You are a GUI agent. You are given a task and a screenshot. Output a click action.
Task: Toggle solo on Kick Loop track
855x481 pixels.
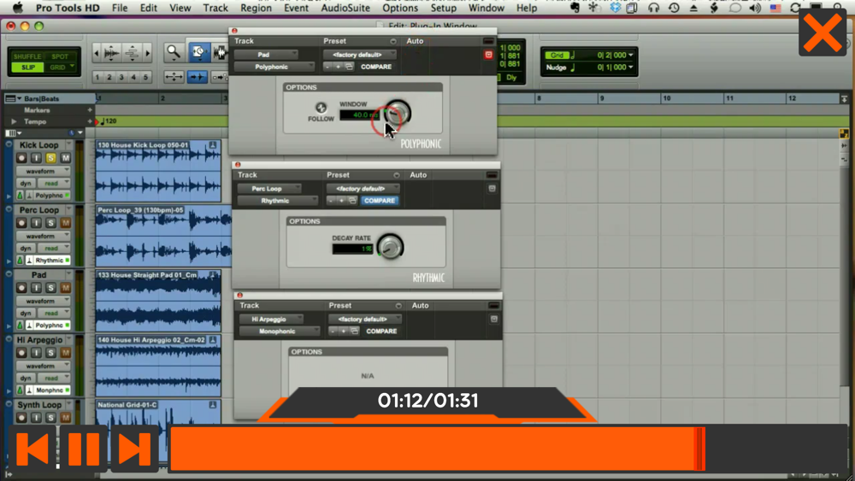point(50,158)
